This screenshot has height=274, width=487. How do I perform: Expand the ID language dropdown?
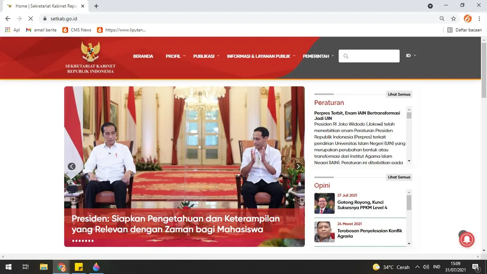[x=411, y=56]
